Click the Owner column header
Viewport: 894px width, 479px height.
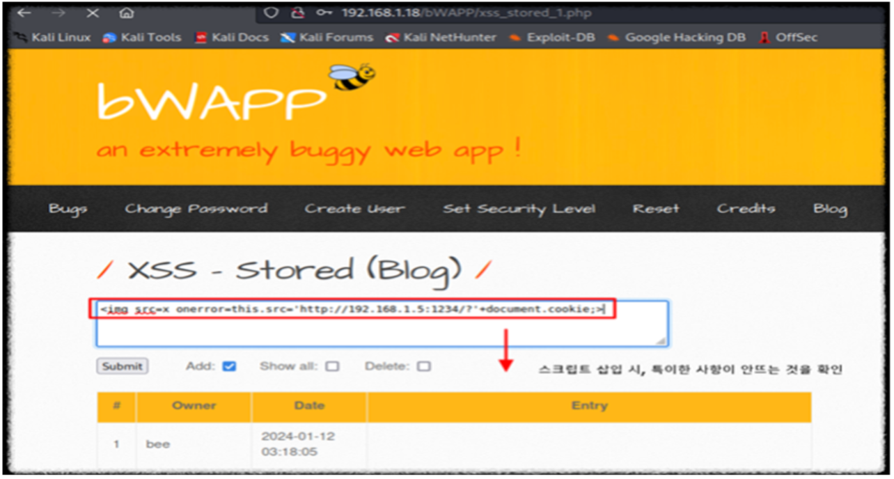194,407
